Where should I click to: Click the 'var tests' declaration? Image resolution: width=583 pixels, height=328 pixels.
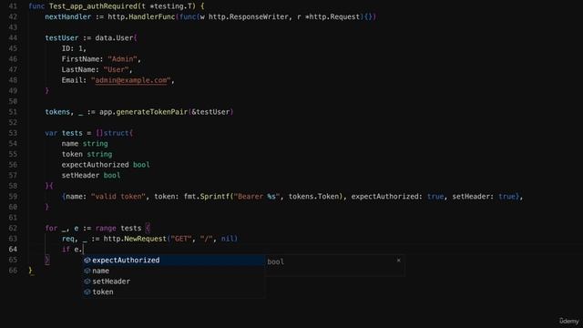point(64,133)
